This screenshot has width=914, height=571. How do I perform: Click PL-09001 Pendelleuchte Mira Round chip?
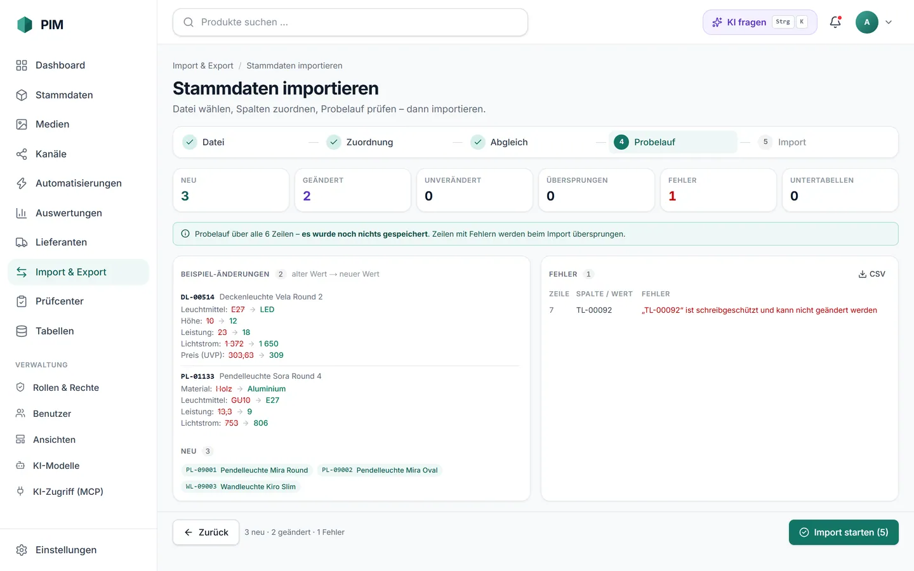click(247, 470)
